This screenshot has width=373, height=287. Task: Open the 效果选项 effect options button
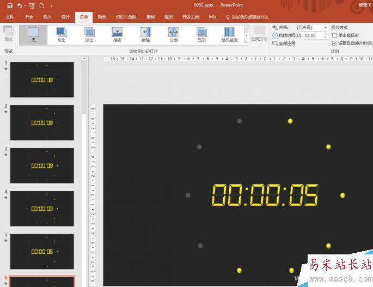point(259,34)
